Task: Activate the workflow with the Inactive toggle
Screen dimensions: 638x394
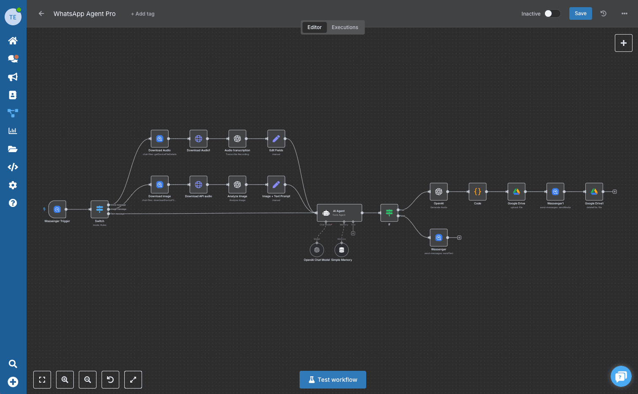Action: [x=552, y=13]
